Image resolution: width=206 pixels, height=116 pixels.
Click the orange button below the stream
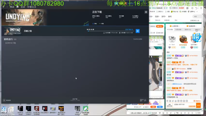153,107
